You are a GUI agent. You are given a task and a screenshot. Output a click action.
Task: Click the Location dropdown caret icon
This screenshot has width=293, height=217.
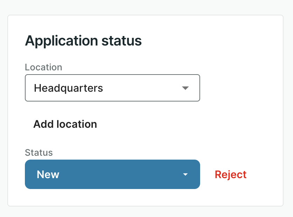186,88
